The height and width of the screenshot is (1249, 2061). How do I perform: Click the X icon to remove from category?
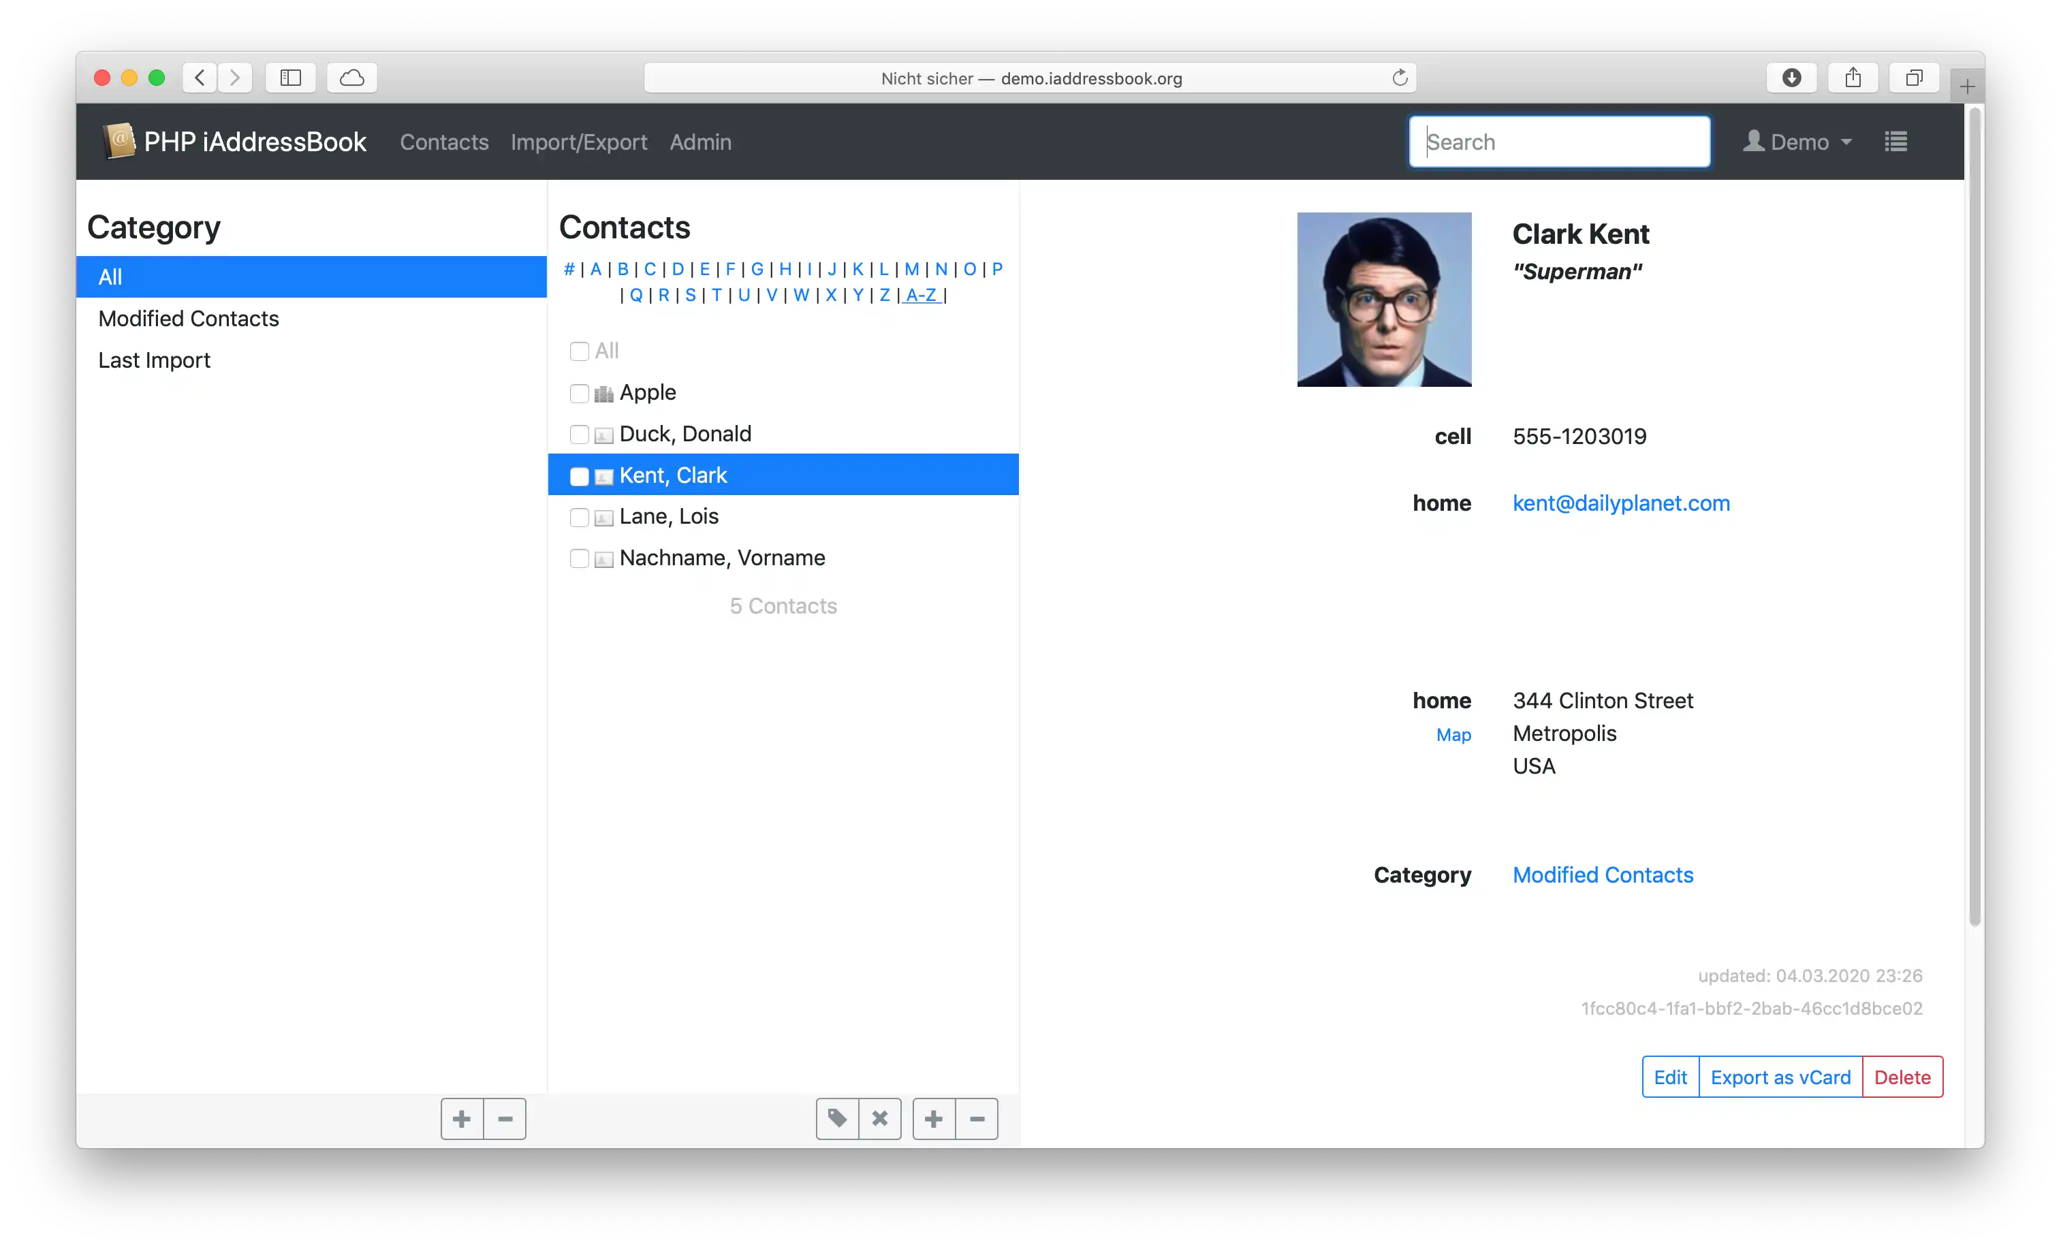pyautogui.click(x=880, y=1118)
